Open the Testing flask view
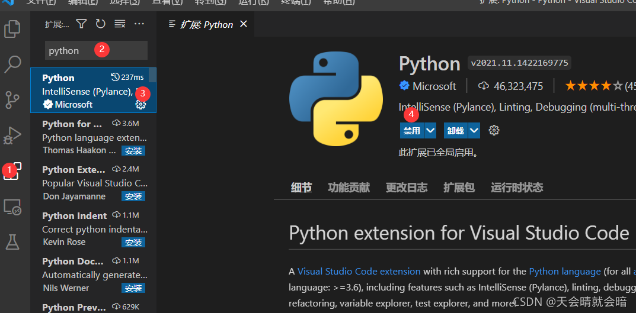The image size is (636, 313). click(x=12, y=242)
